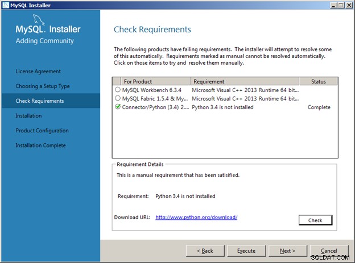Select the MySQL Fabric 1.5.4 & My... product text
The image size is (355, 263).
point(155,99)
